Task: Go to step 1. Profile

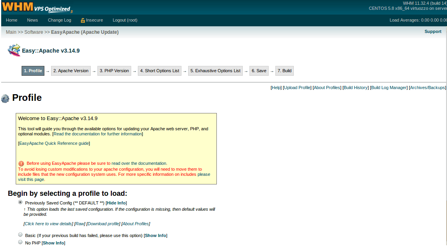Action: pos(33,71)
